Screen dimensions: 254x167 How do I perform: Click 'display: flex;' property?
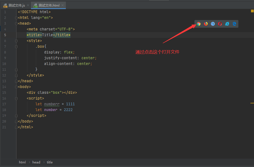tap(59, 52)
